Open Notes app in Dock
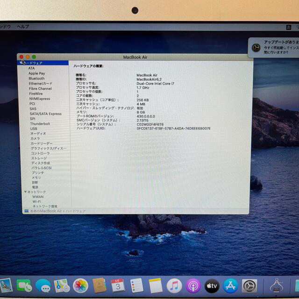Image resolution: width=299 pixels, height=299 pixels. (156, 285)
